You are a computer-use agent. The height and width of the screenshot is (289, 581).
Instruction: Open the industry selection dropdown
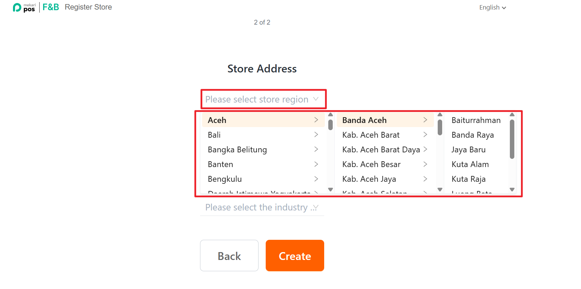(262, 207)
